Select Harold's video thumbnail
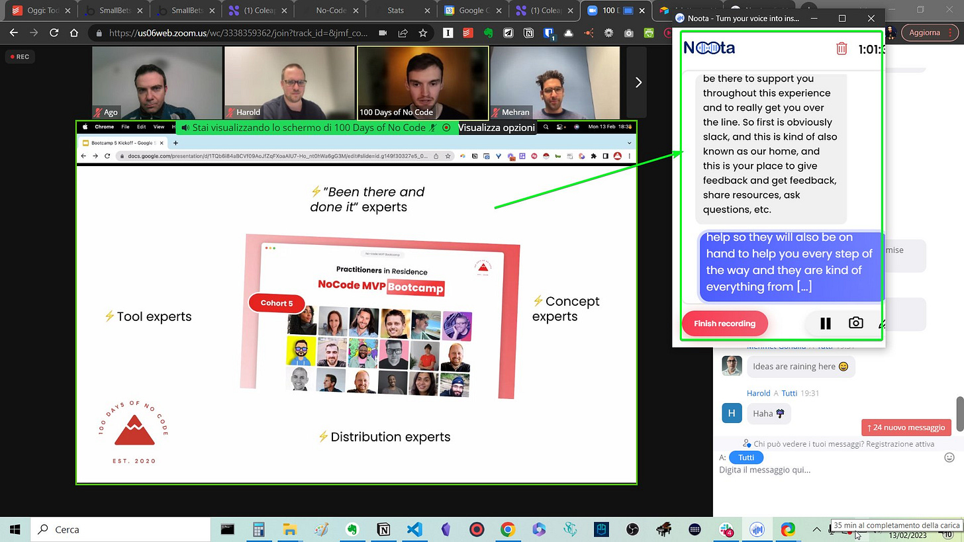 289,82
